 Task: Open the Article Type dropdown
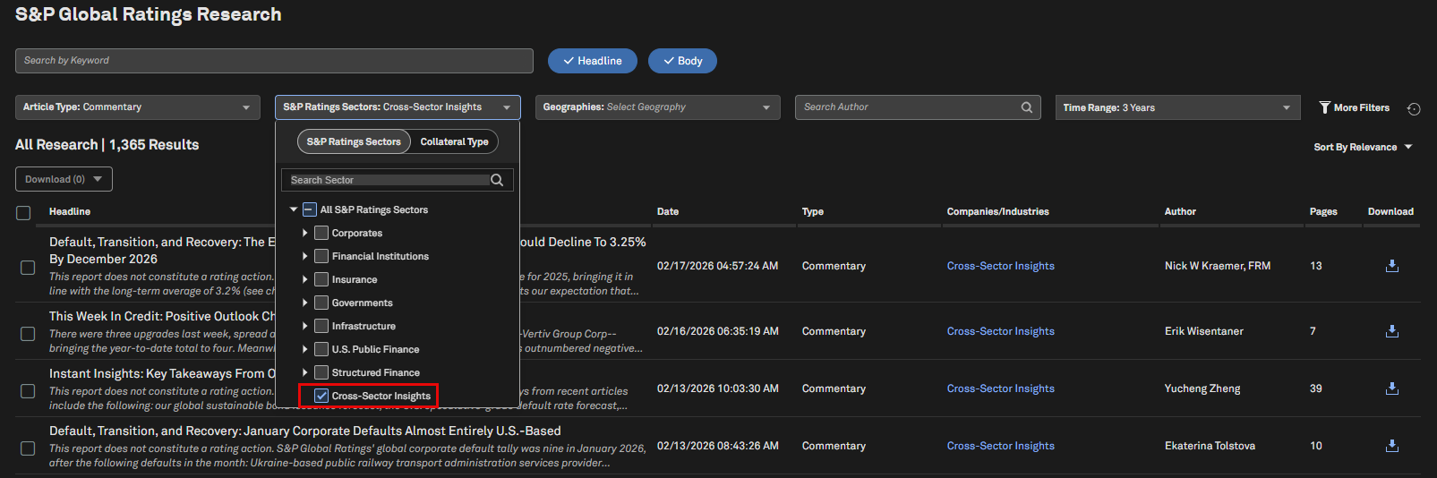tap(137, 107)
